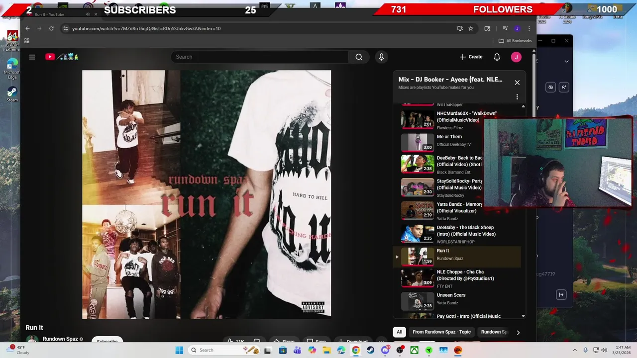Open Microsoft Edge desktop shortcut
The width and height of the screenshot is (637, 358).
coord(12,69)
